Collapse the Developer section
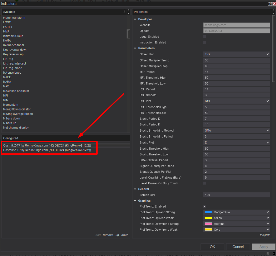This screenshot has width=276, height=256. (135, 19)
